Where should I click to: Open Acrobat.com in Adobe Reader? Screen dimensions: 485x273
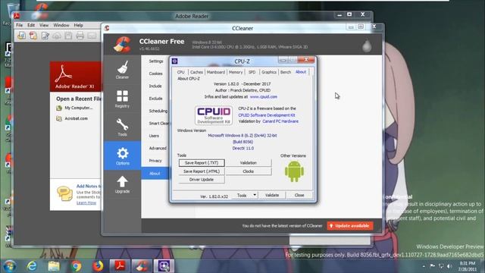click(x=76, y=118)
